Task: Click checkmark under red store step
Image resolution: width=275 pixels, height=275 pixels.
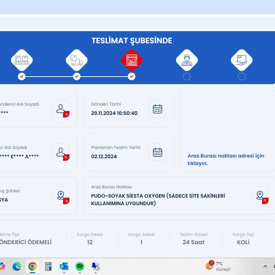Action: pyautogui.click(x=131, y=77)
